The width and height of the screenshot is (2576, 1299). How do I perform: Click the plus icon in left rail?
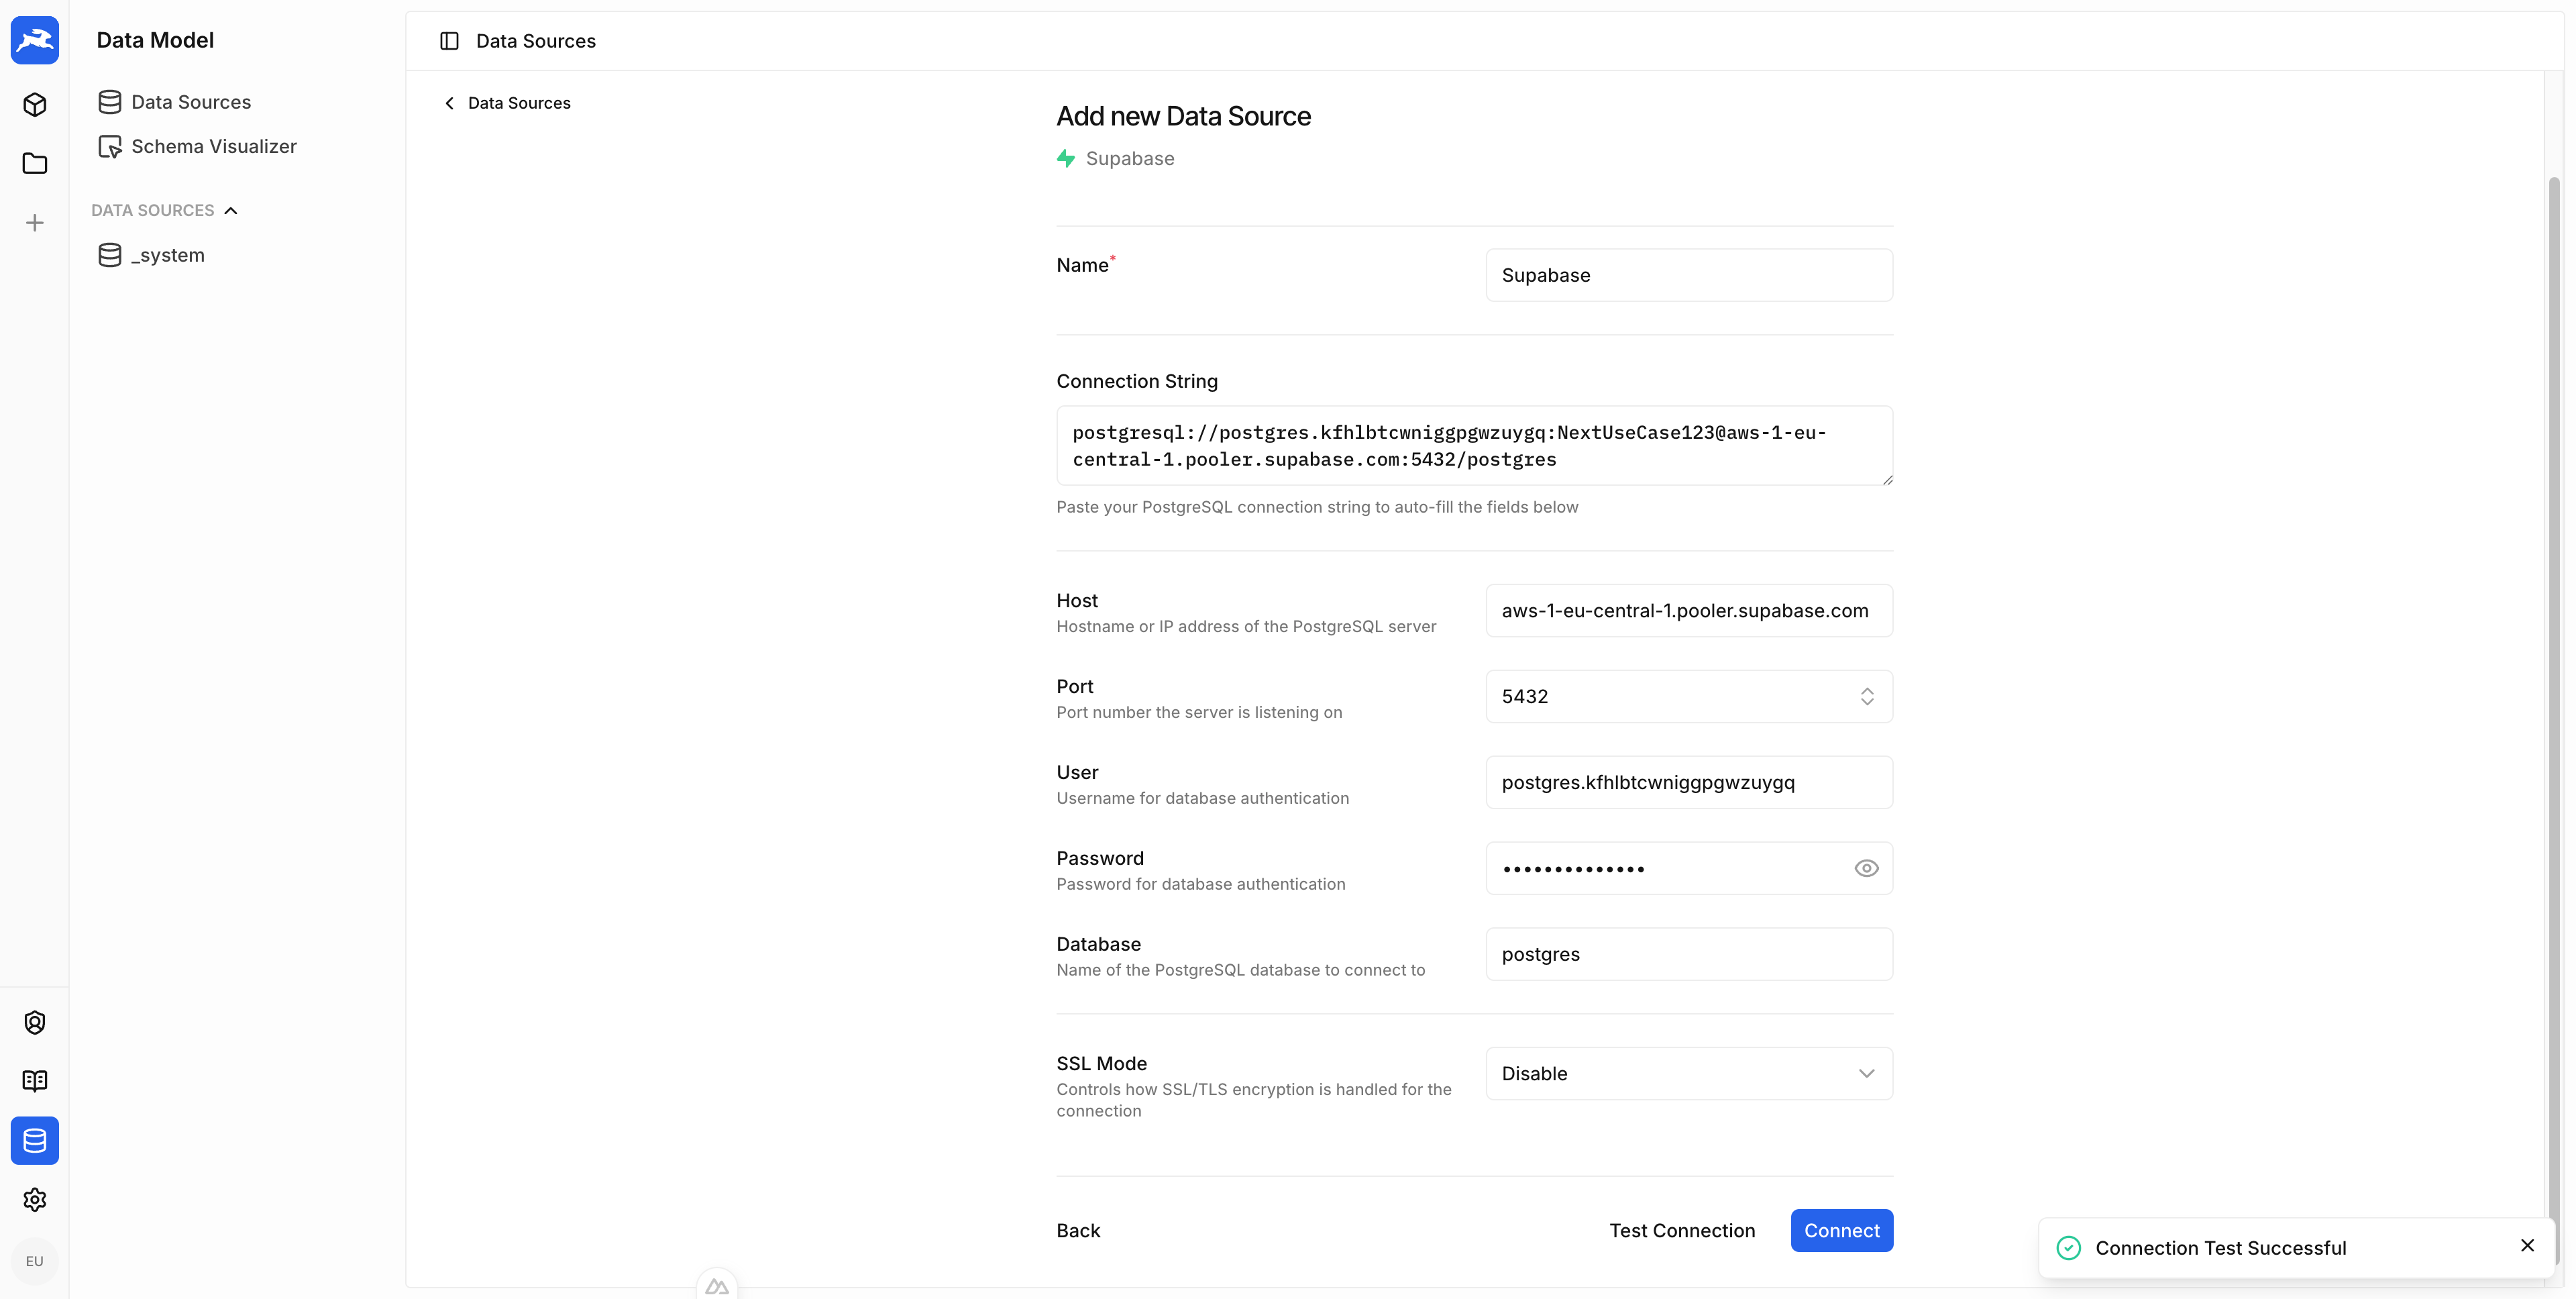[x=35, y=223]
